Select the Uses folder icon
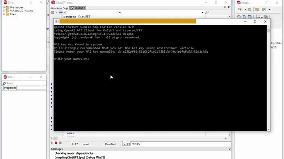 (8, 14)
